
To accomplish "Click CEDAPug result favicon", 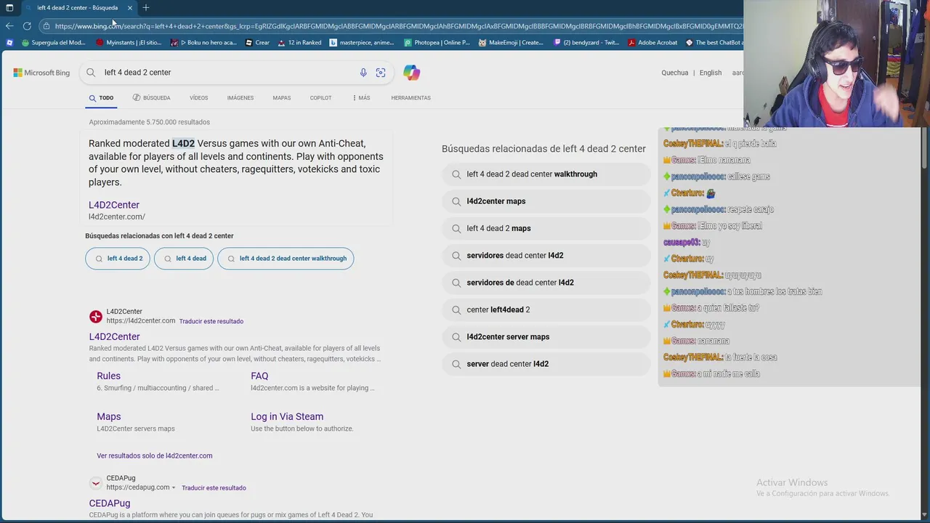I will [x=95, y=483].
